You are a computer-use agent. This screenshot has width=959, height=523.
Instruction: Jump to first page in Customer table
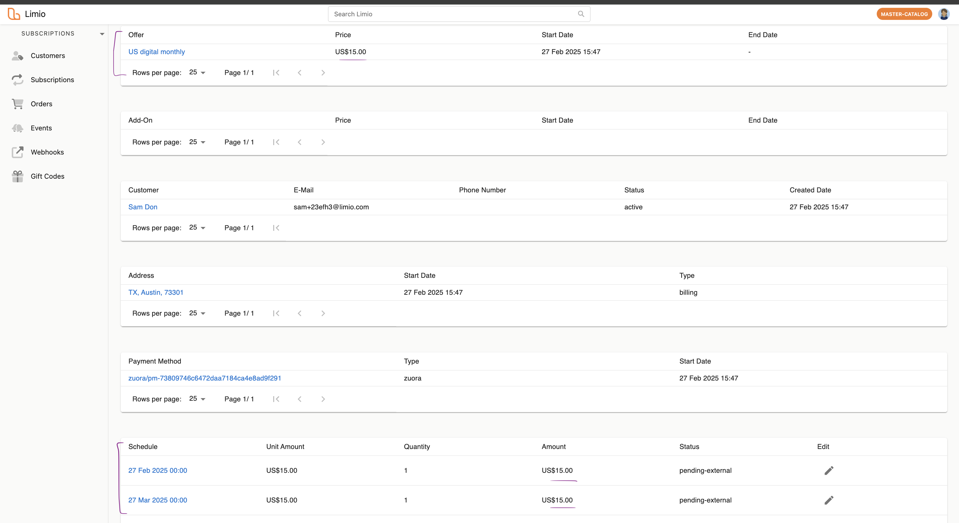276,228
